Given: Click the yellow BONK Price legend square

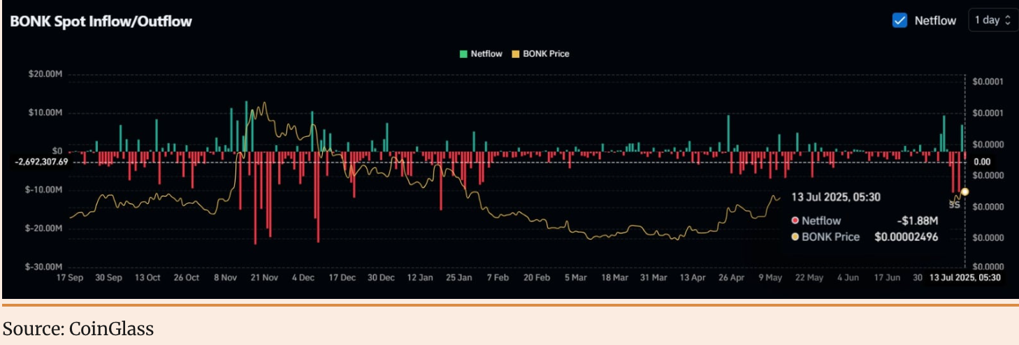Looking at the screenshot, I should point(516,54).
